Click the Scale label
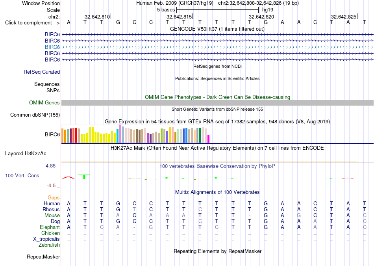 [x=53, y=10]
